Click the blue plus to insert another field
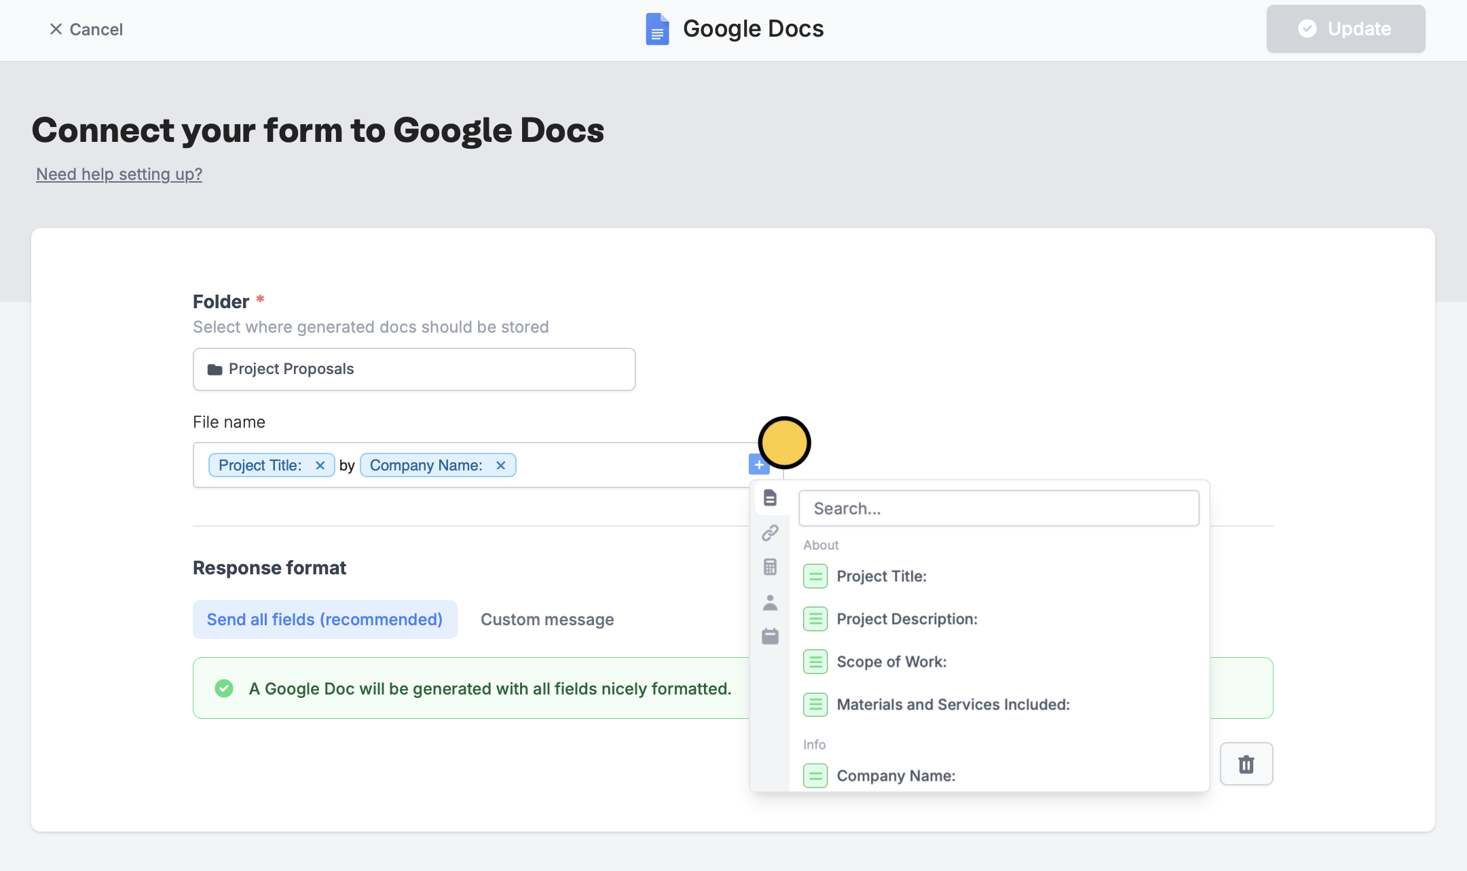1467x871 pixels. pos(758,464)
